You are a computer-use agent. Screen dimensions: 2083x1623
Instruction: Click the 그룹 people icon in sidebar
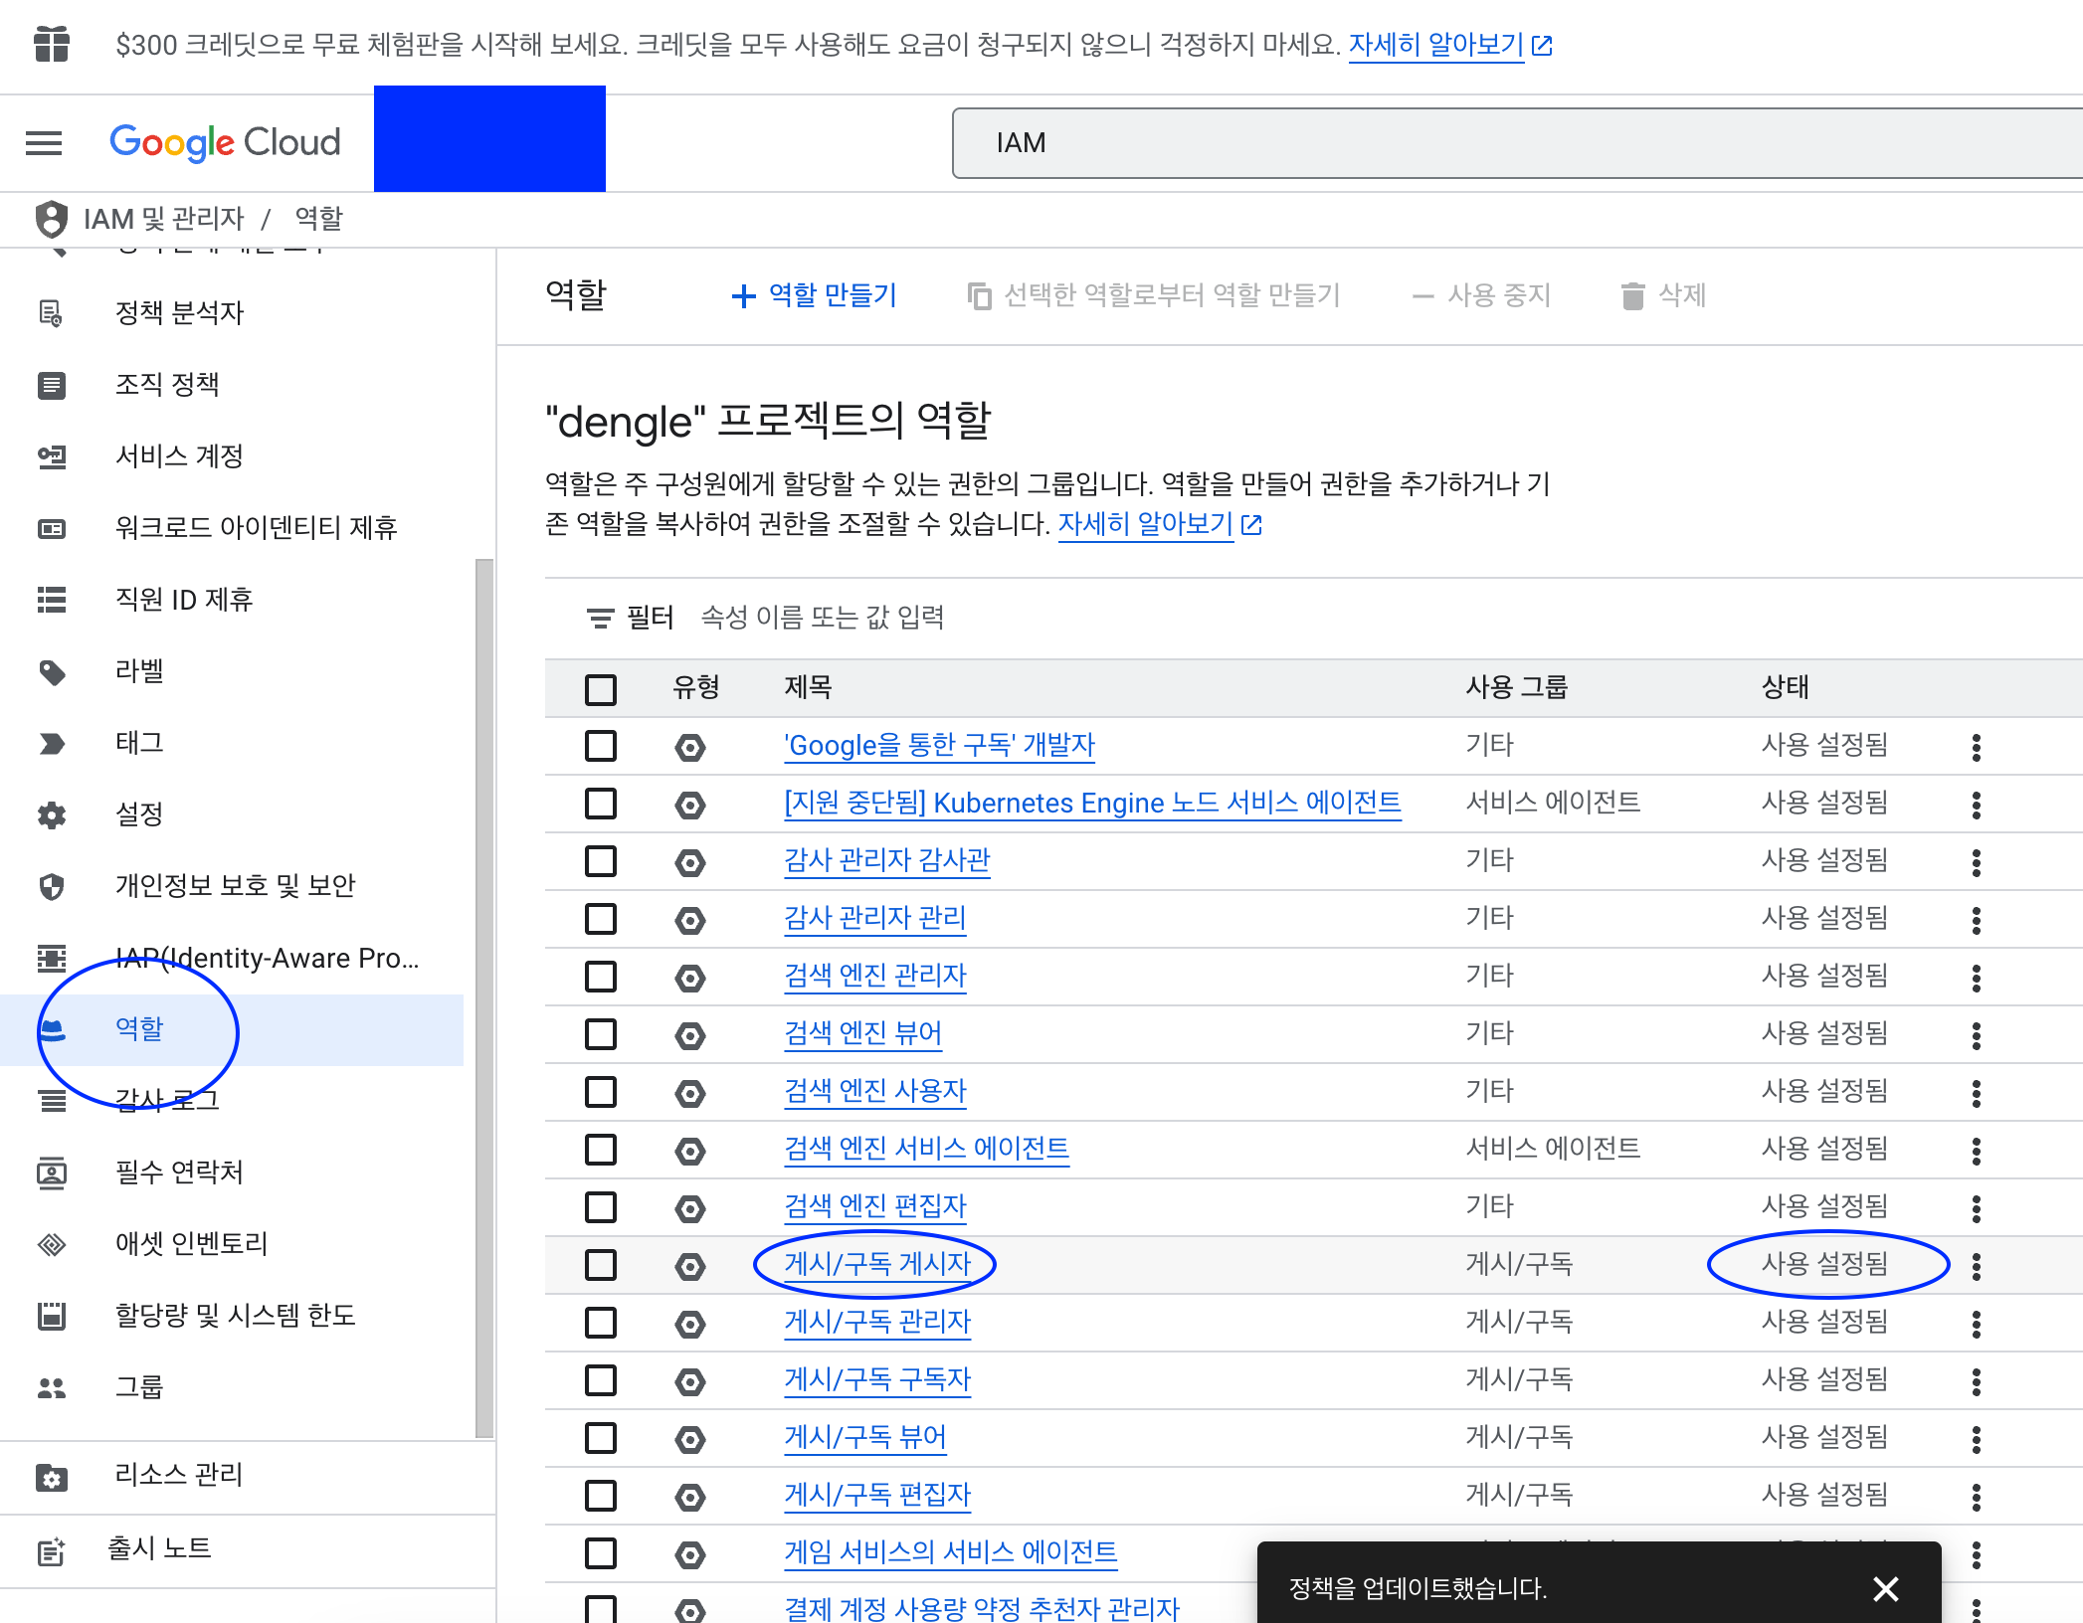52,1388
